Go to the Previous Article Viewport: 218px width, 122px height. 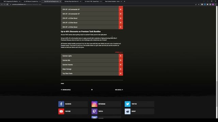tap(66, 90)
